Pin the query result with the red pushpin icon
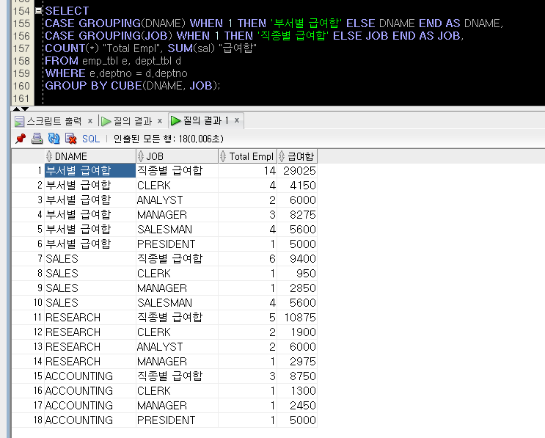Screen dimensions: 545x438 coord(21,139)
